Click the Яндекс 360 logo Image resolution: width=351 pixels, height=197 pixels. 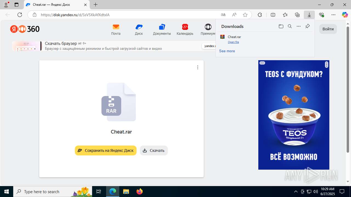[x=25, y=29]
